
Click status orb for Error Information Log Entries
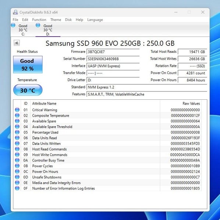click(x=17, y=188)
